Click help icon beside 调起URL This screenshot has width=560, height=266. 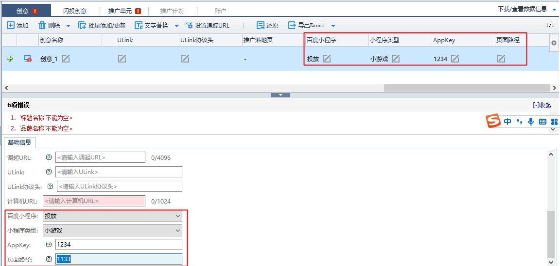click(49, 157)
